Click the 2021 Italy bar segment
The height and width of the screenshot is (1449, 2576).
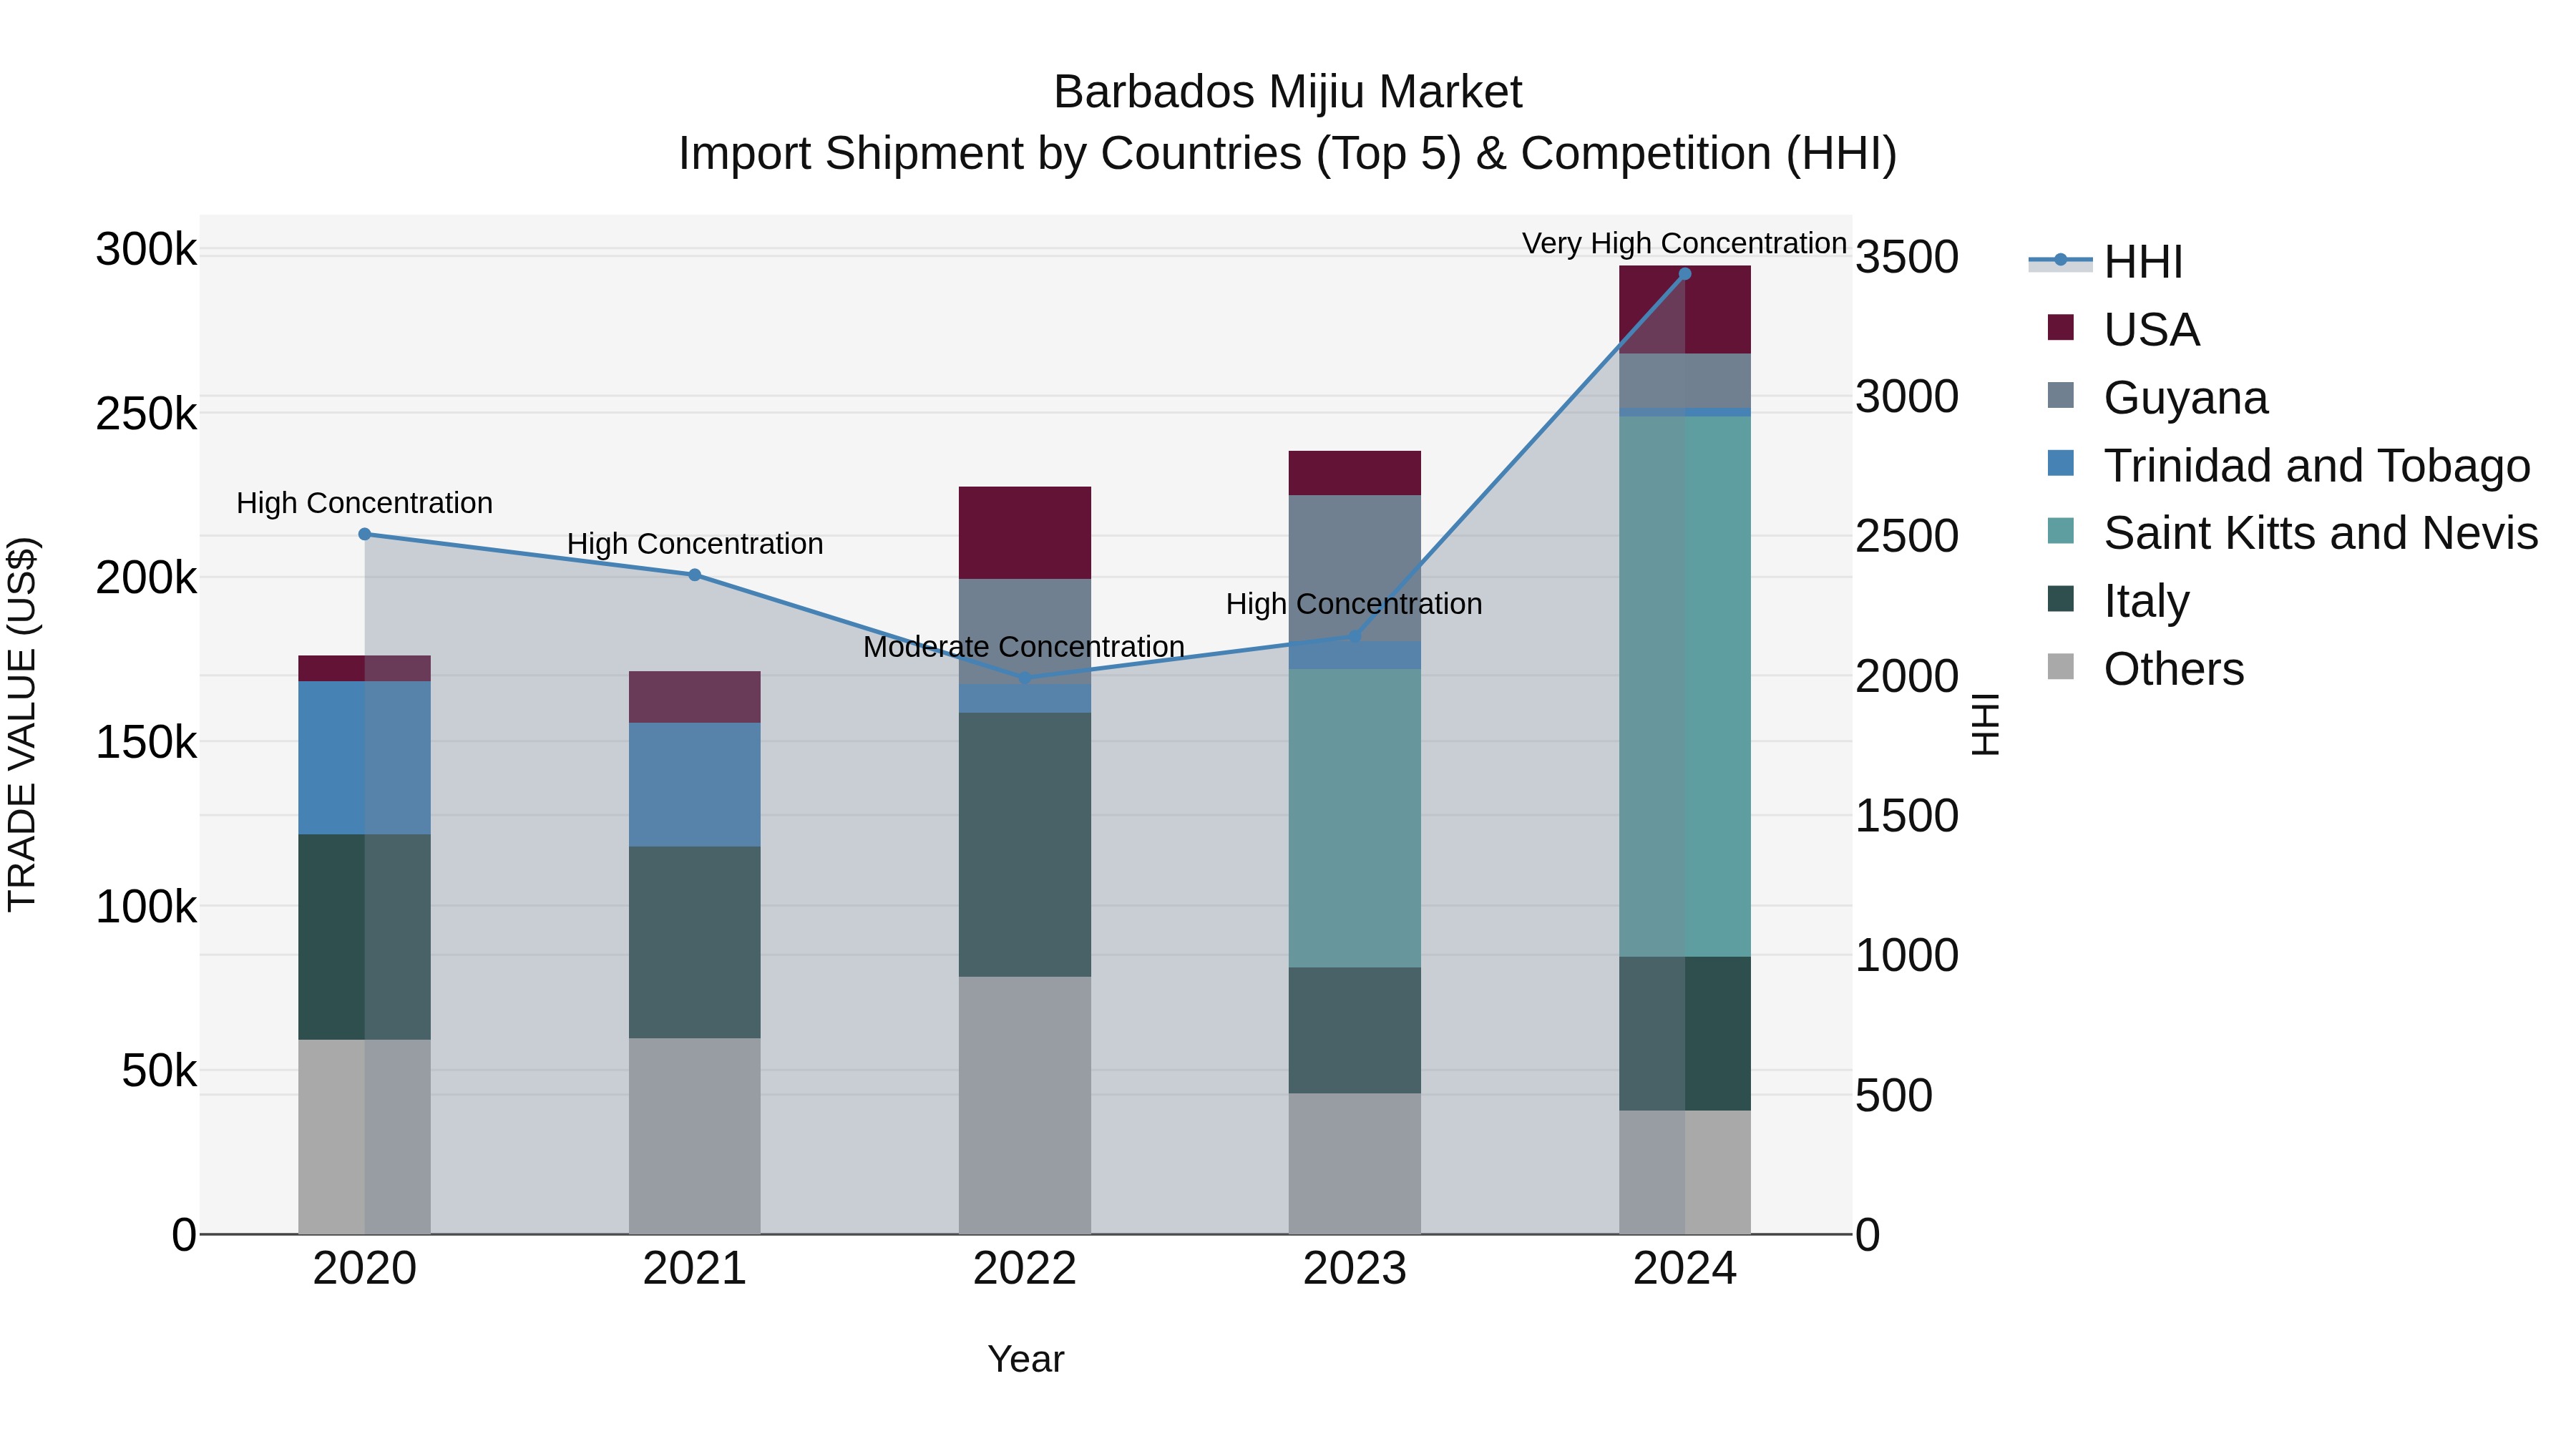(695, 942)
